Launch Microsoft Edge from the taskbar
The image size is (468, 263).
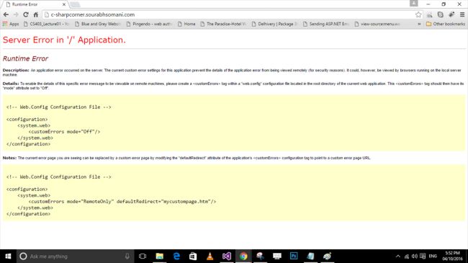point(176,256)
